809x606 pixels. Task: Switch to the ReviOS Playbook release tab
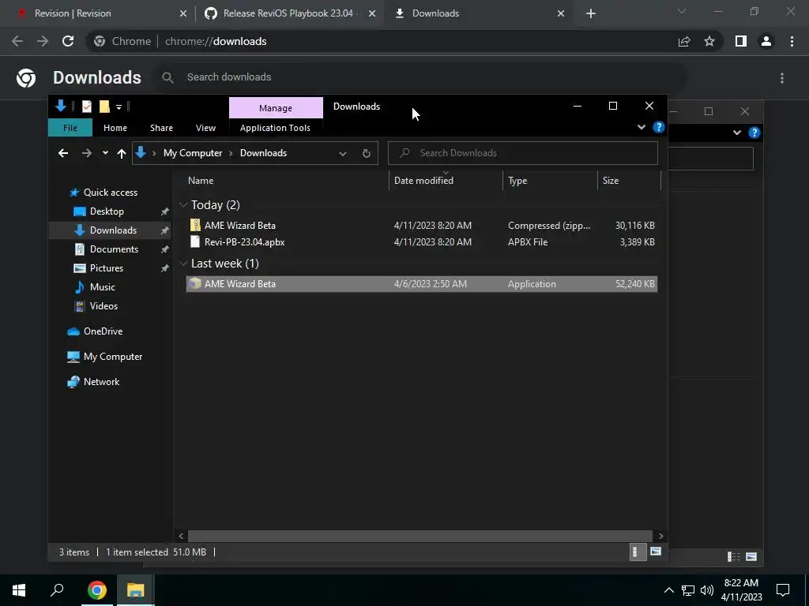tap(288, 13)
